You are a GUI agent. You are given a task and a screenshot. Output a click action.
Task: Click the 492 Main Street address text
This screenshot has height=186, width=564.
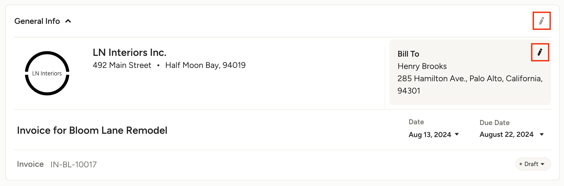pos(122,65)
